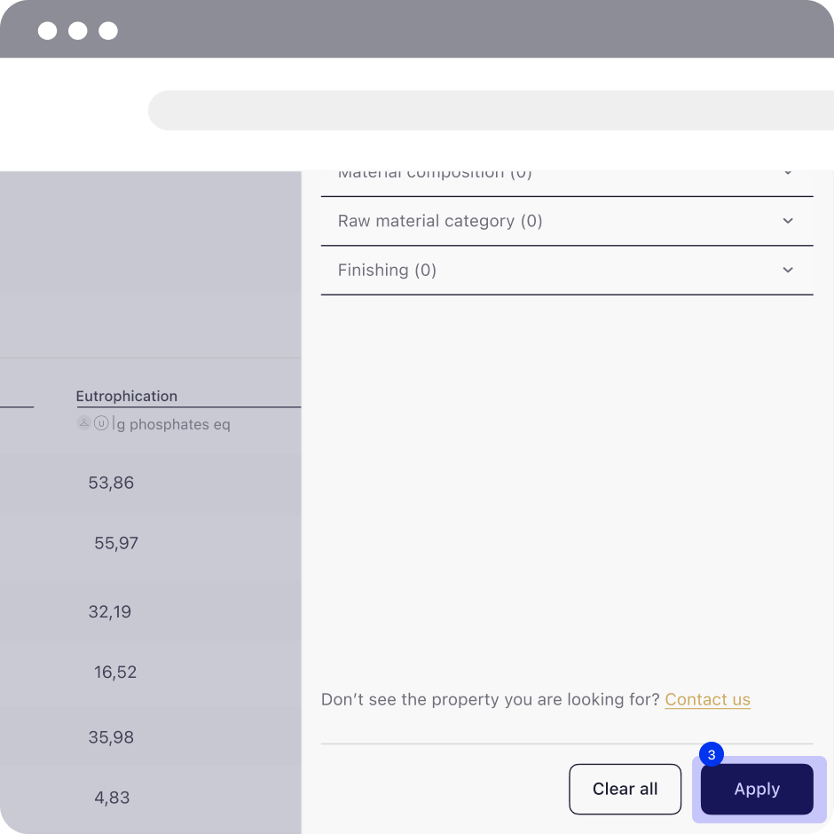This screenshot has width=834, height=834.
Task: Focus the browser address bar
Action: 491,110
